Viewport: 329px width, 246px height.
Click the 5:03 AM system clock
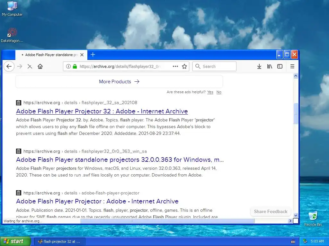tap(317, 242)
